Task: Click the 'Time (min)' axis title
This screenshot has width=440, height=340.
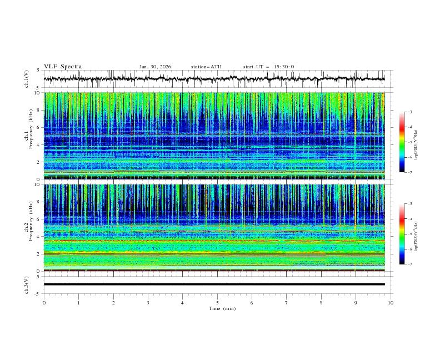Action: coord(222,308)
